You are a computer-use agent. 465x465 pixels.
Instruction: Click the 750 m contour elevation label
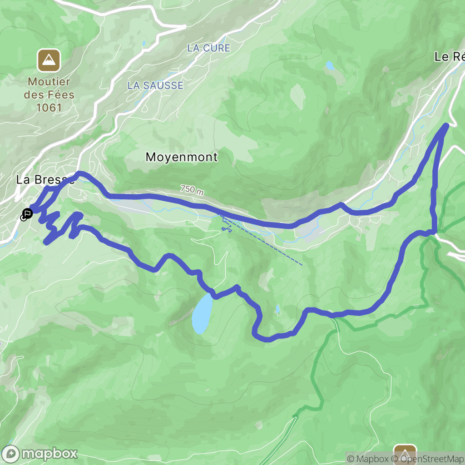pyautogui.click(x=192, y=190)
